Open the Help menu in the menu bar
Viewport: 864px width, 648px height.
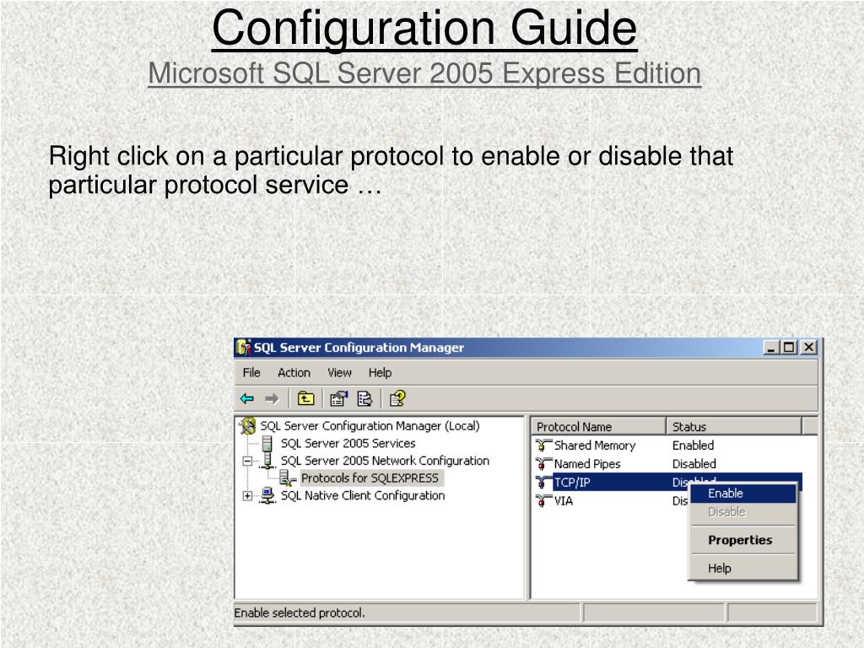tap(381, 372)
